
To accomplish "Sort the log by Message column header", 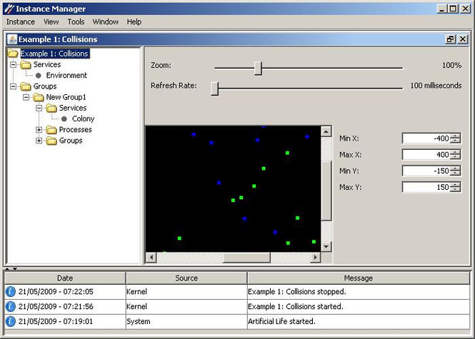I will coord(359,278).
